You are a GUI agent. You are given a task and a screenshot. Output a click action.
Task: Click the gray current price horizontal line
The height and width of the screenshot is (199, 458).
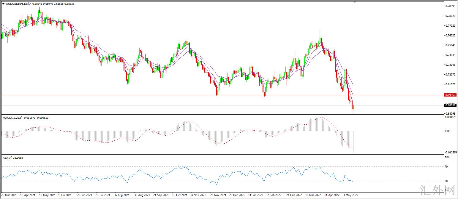(x=178, y=105)
